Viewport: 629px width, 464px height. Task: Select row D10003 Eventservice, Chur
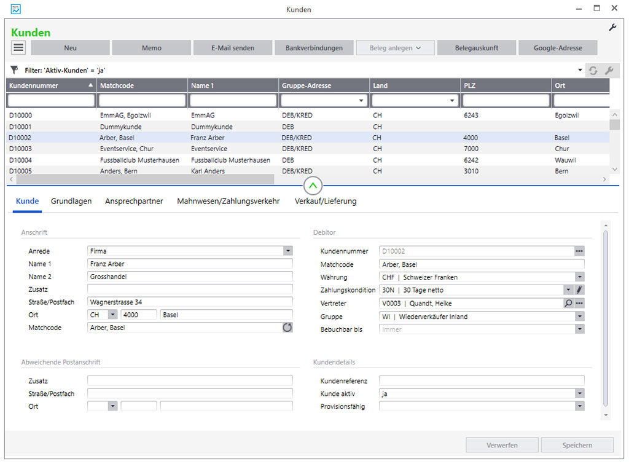click(x=308, y=149)
